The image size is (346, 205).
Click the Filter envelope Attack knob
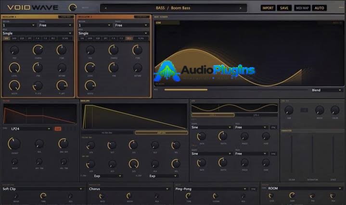(90, 145)
